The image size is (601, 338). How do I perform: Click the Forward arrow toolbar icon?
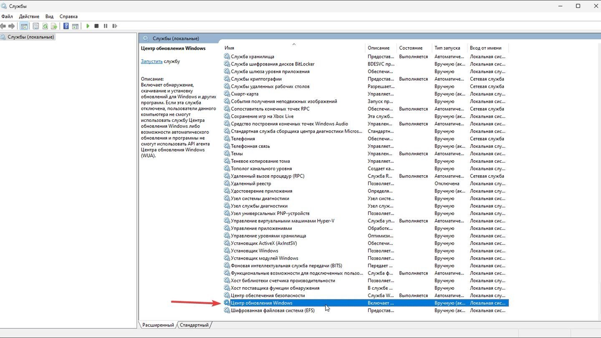click(x=12, y=26)
